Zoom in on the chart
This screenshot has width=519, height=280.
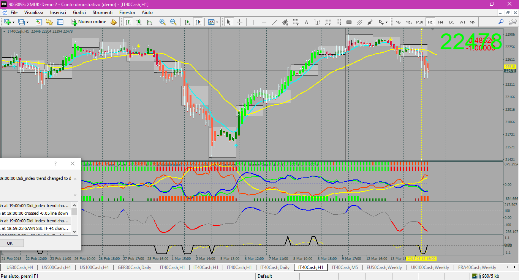pos(163,22)
